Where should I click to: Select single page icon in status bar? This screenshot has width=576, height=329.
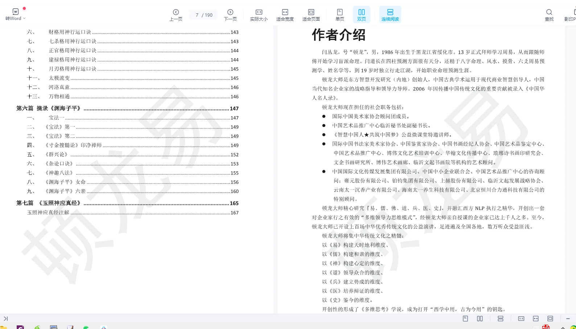click(465, 318)
